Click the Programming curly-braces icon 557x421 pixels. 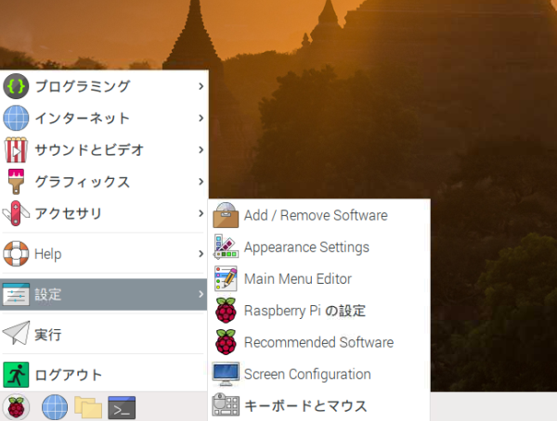[x=16, y=86]
